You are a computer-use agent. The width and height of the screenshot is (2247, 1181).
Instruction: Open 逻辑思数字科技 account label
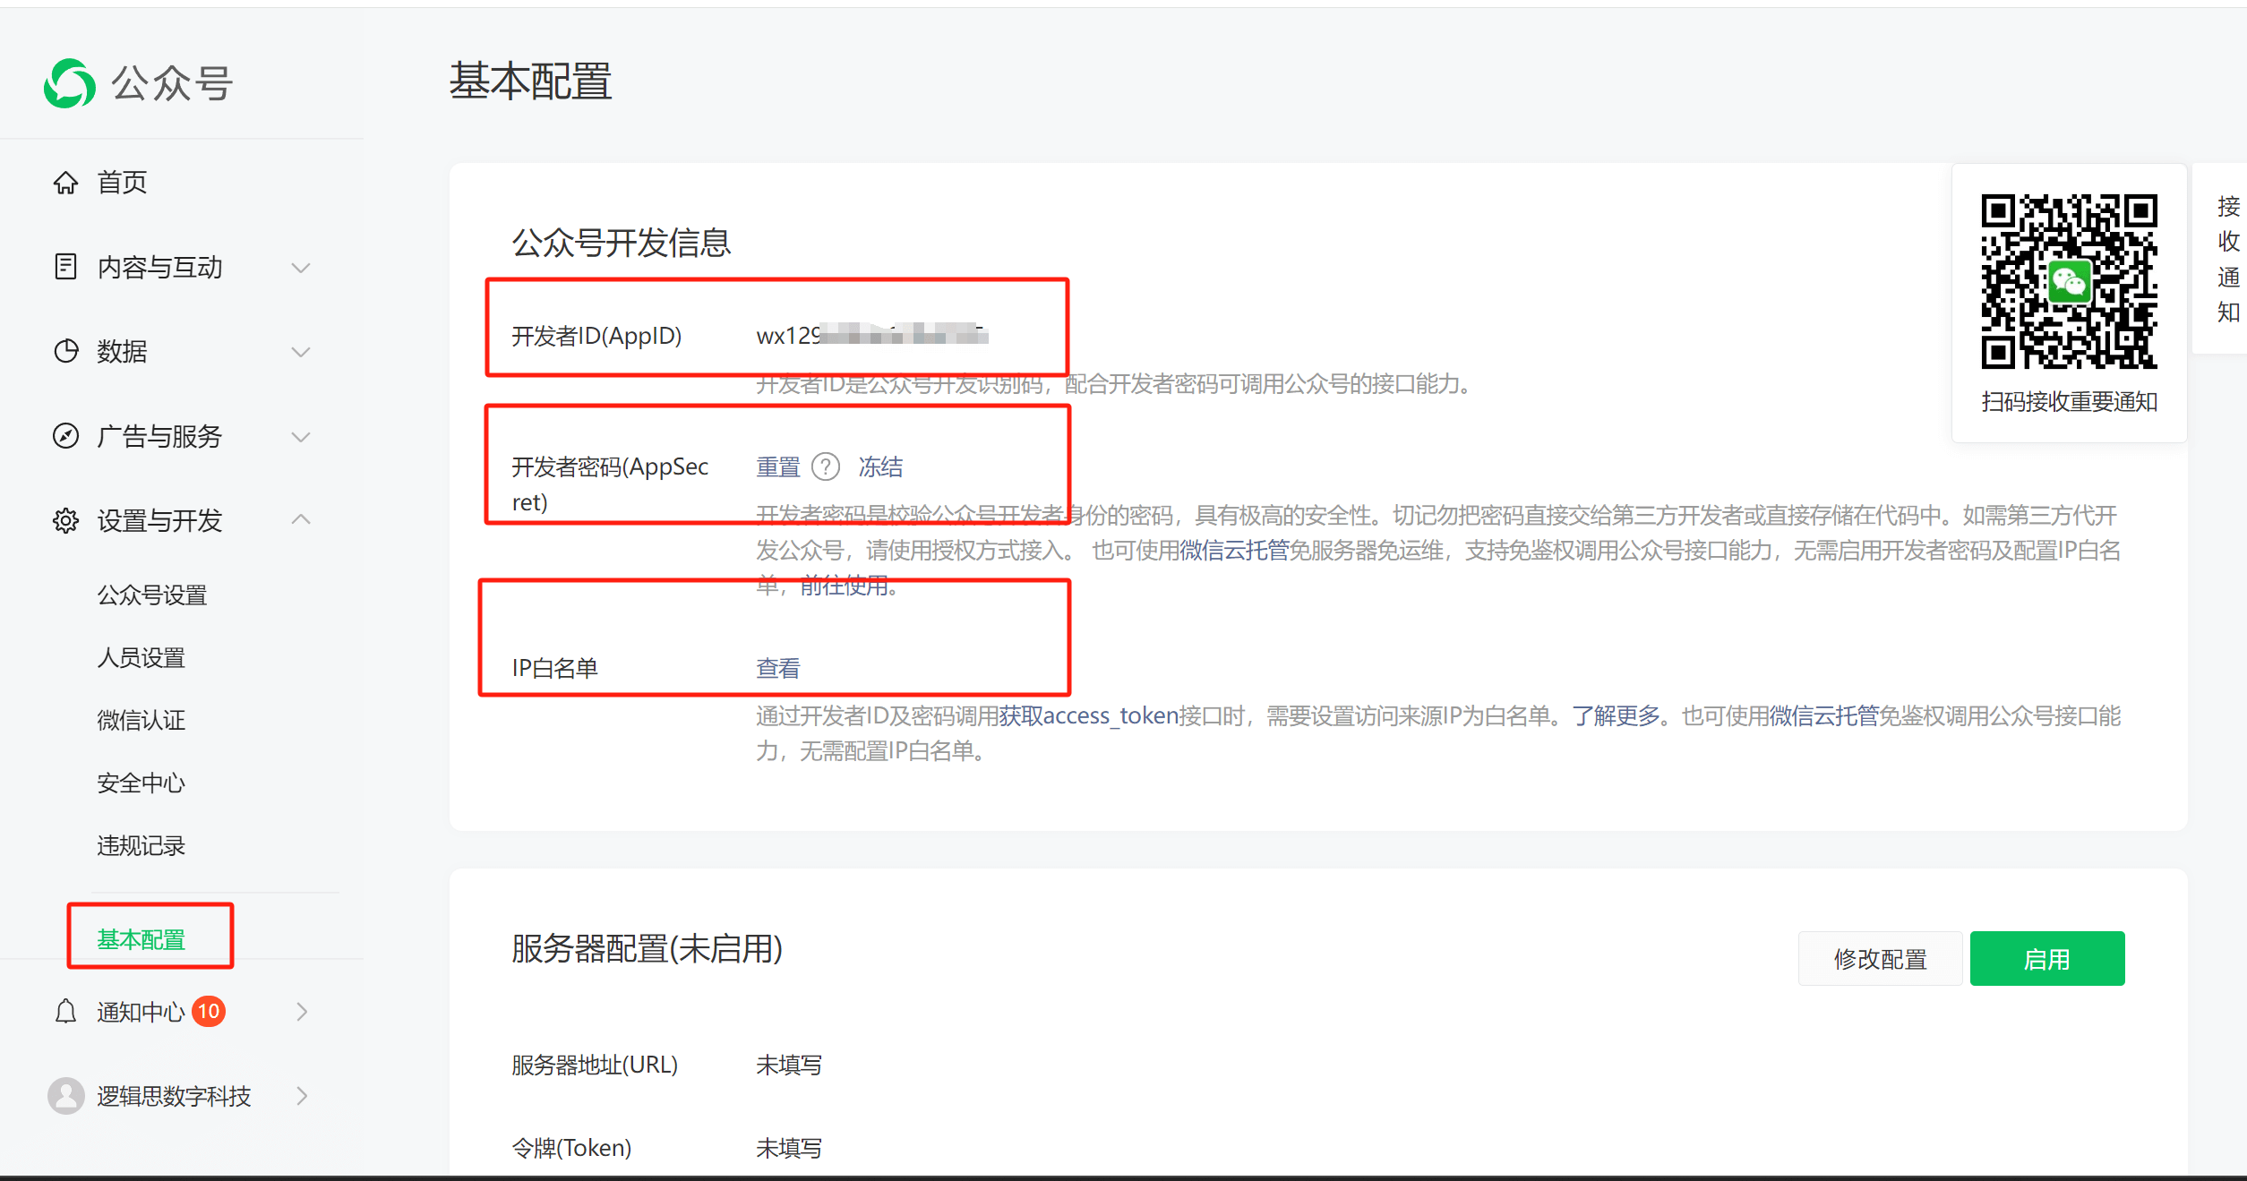point(174,1096)
